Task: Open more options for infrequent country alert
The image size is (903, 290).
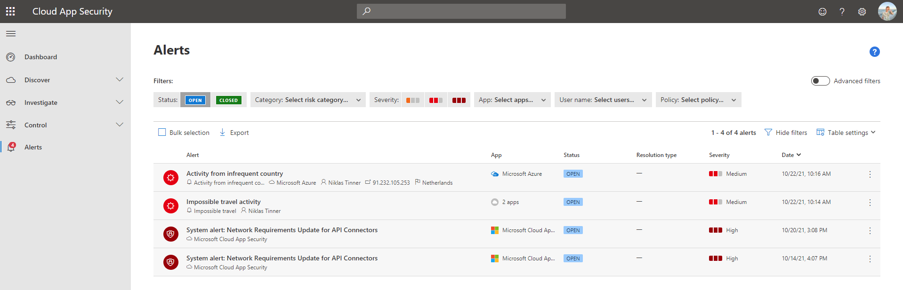Action: pyautogui.click(x=870, y=174)
